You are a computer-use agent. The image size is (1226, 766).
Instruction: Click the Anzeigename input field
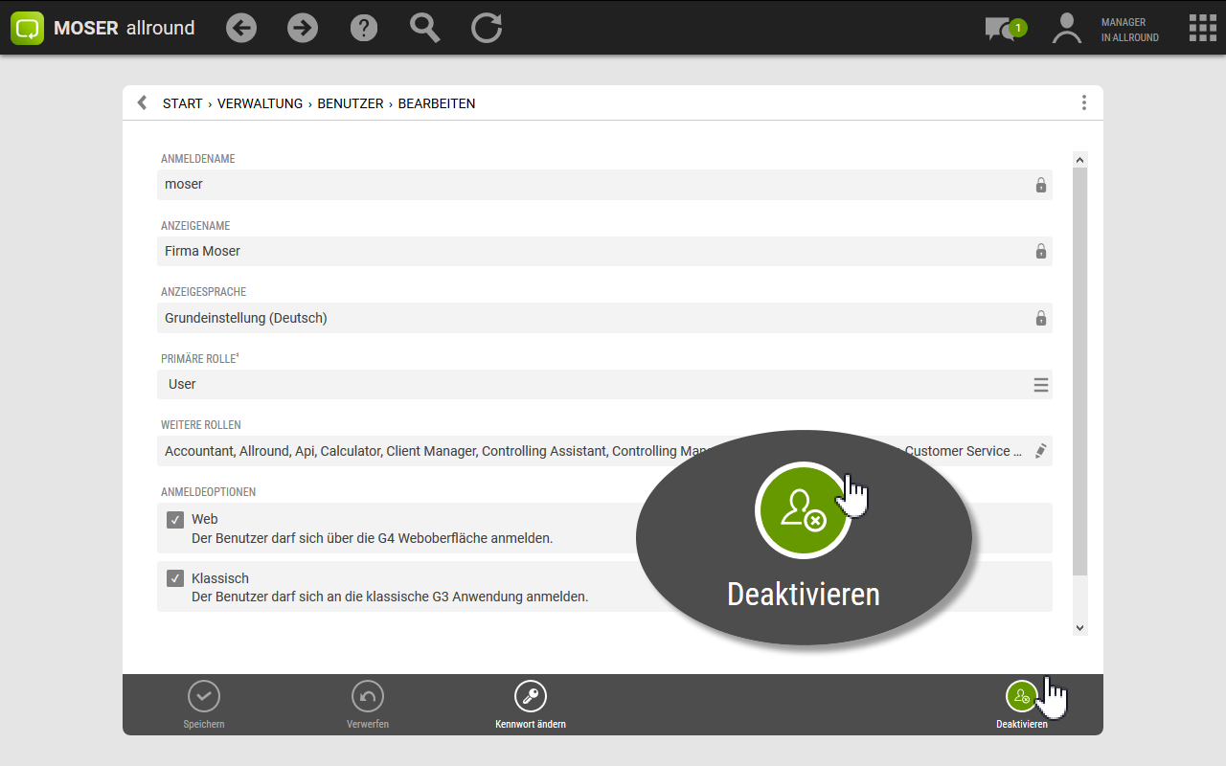tap(594, 251)
